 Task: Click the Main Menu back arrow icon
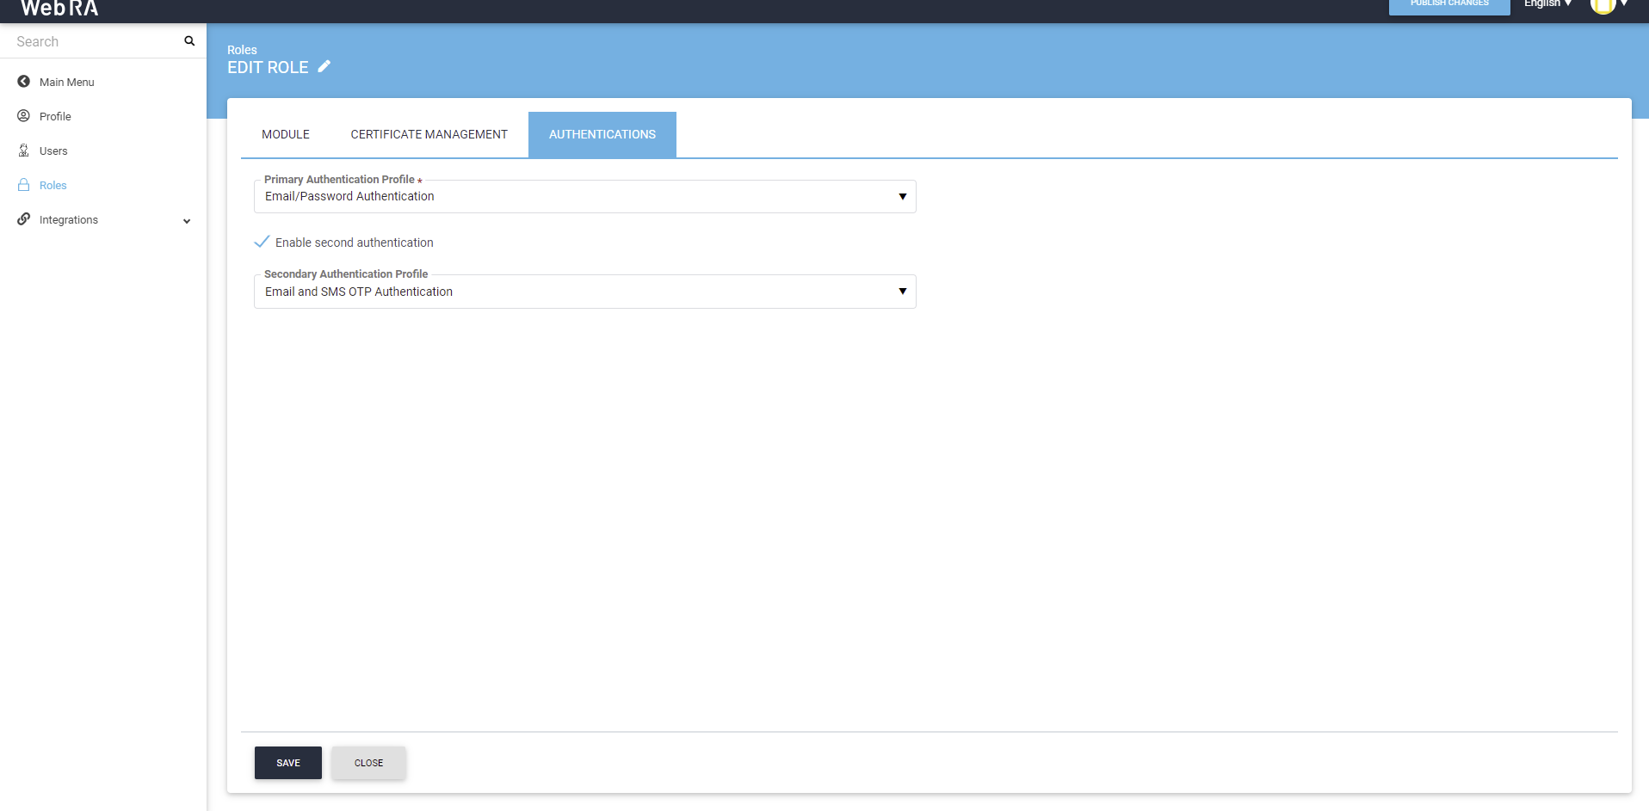pos(24,82)
